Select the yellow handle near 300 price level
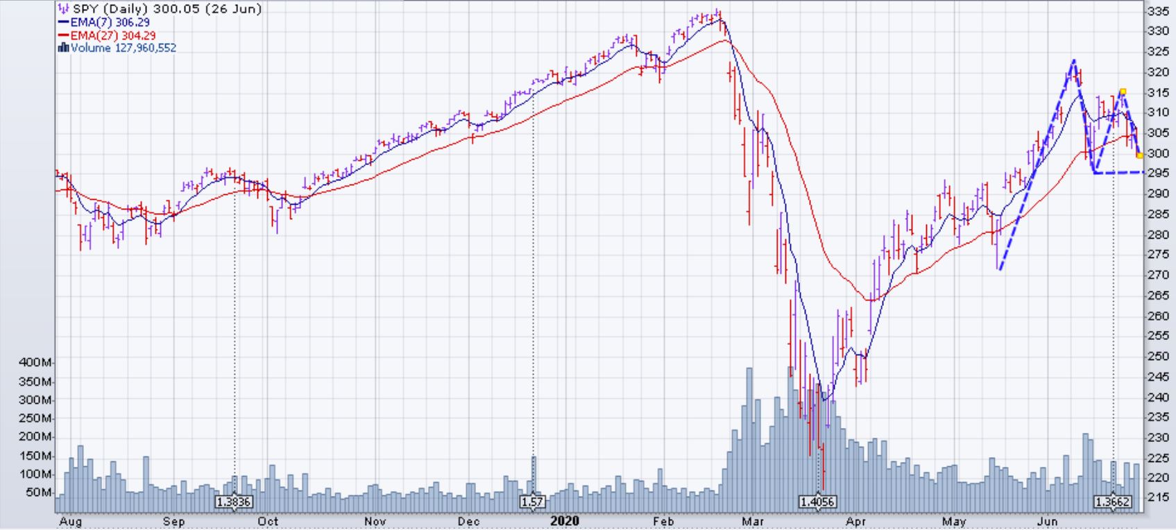The width and height of the screenshot is (1176, 530). [1139, 155]
